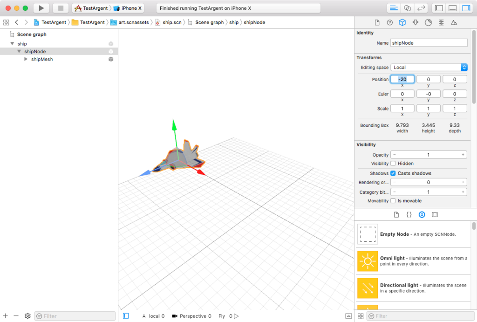The height and width of the screenshot is (322, 477).
Task: Choose the TestArgent scheme
Action: point(91,8)
